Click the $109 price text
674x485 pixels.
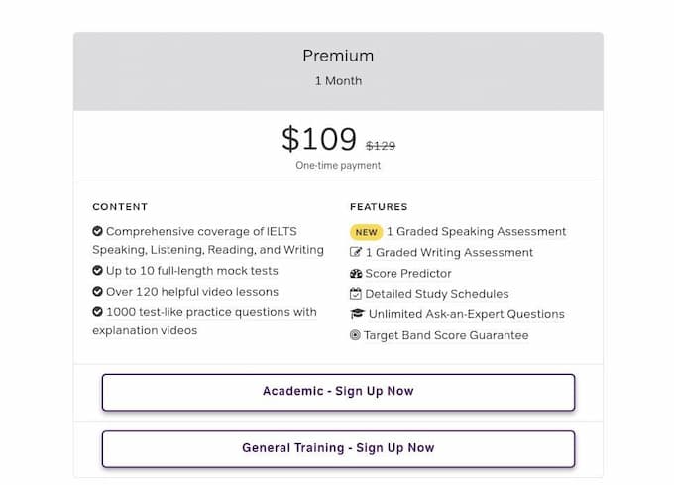[x=319, y=139]
